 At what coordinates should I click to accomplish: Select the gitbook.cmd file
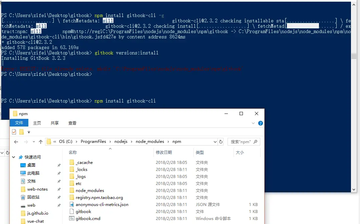[x=88, y=218]
